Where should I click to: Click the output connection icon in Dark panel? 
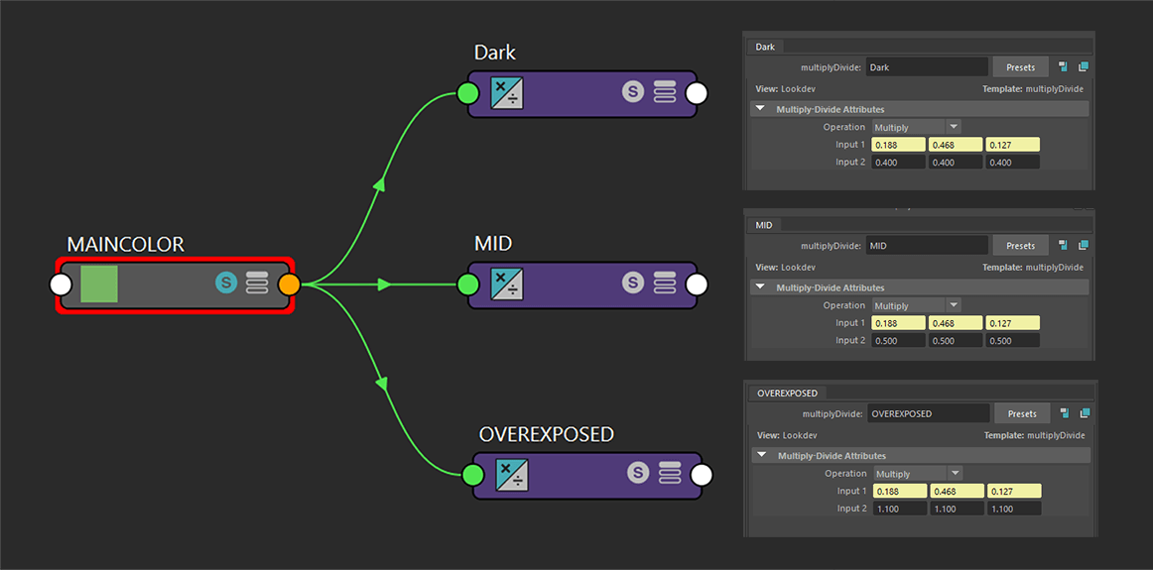click(x=1083, y=66)
